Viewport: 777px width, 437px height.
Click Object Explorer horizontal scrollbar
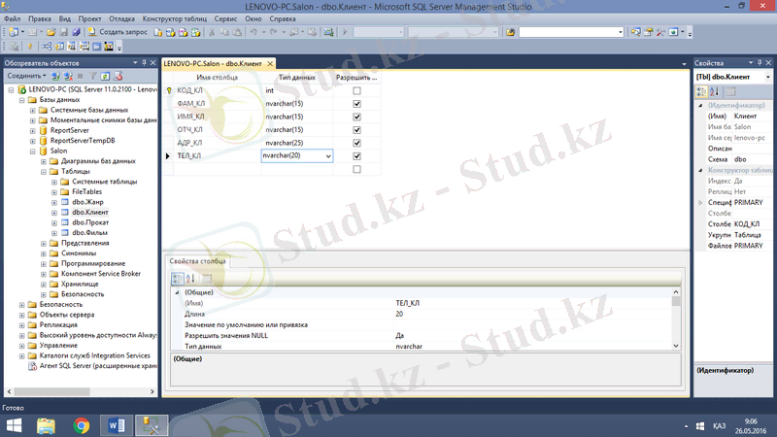[52, 391]
